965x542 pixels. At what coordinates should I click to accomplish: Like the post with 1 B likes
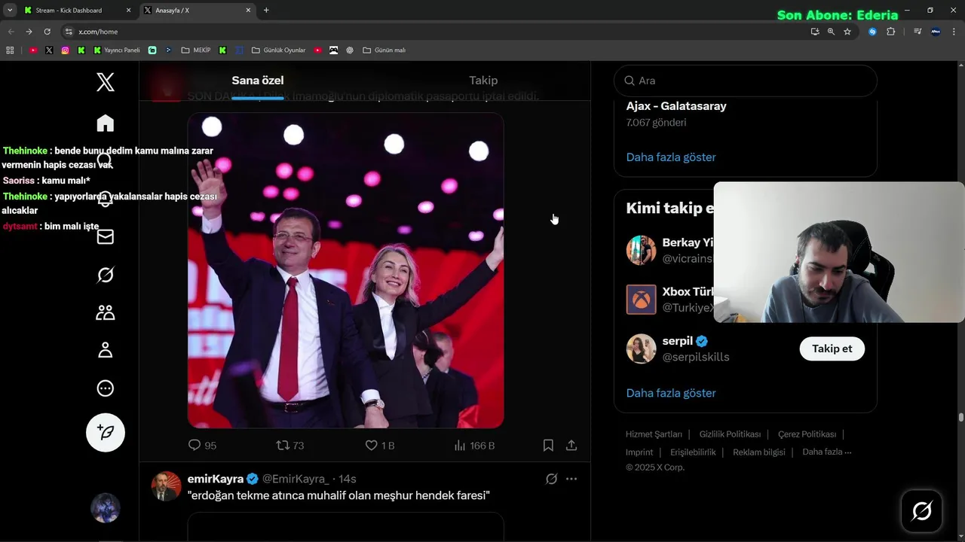pyautogui.click(x=379, y=445)
